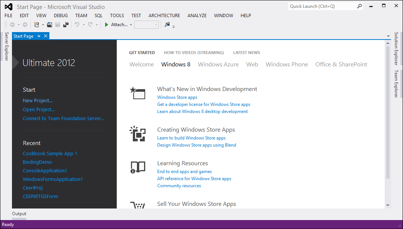Open the Redo history dropdown arrow

(x=97, y=25)
